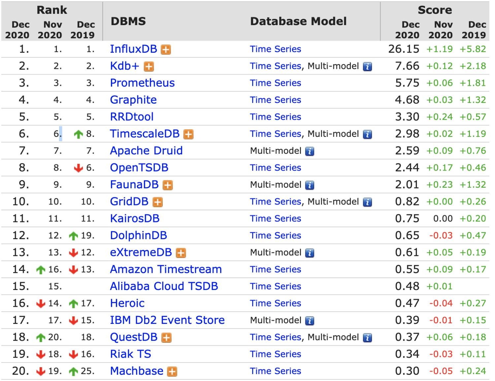The height and width of the screenshot is (381, 495).
Task: Open the Kdb+ DBMS link
Action: point(124,66)
